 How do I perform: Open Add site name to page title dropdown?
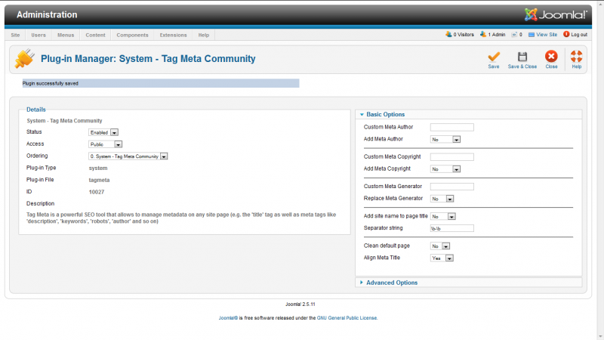point(443,217)
